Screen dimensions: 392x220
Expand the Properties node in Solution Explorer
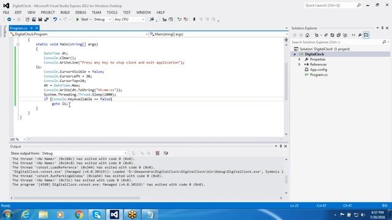pyautogui.click(x=300, y=59)
